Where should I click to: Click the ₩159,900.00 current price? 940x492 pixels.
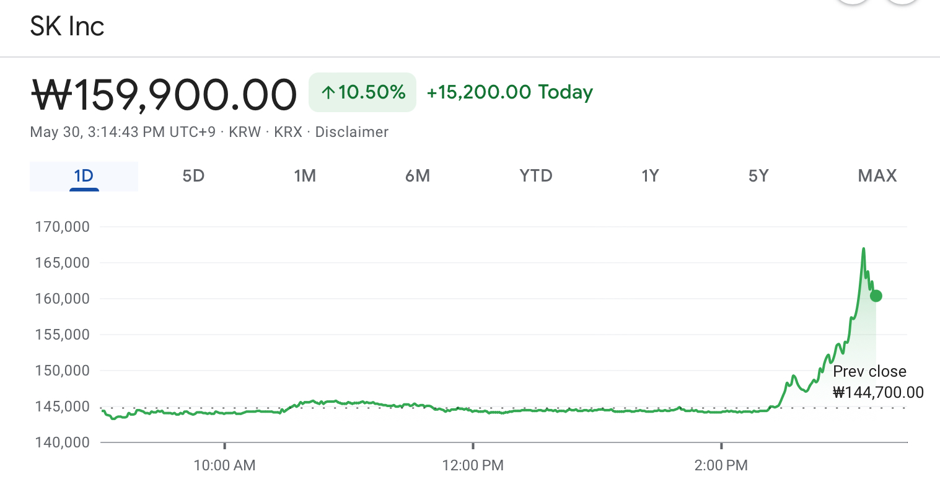click(164, 95)
